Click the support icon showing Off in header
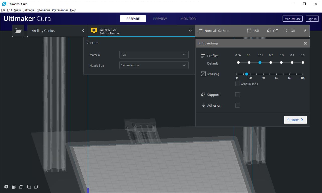The height and width of the screenshot is (193, 322). 269,31
